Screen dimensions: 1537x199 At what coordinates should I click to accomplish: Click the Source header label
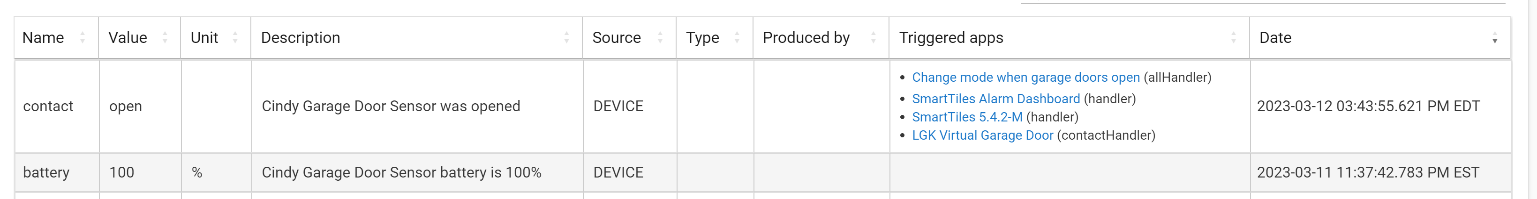tap(617, 37)
